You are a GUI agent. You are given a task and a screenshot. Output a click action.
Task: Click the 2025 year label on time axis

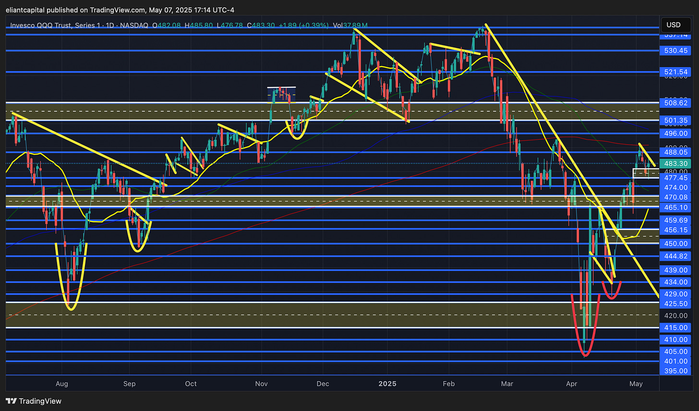(x=387, y=384)
